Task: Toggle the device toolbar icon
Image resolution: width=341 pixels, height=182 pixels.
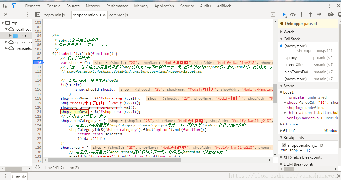Action: (x=14, y=6)
